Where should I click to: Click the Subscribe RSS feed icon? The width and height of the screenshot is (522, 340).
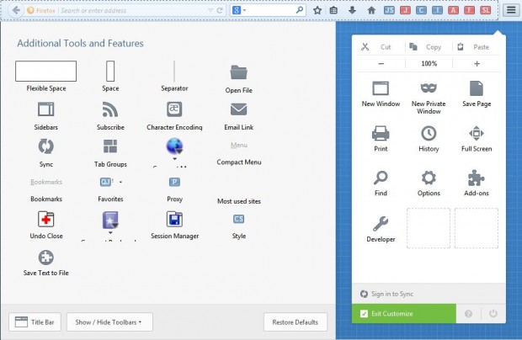pos(110,109)
